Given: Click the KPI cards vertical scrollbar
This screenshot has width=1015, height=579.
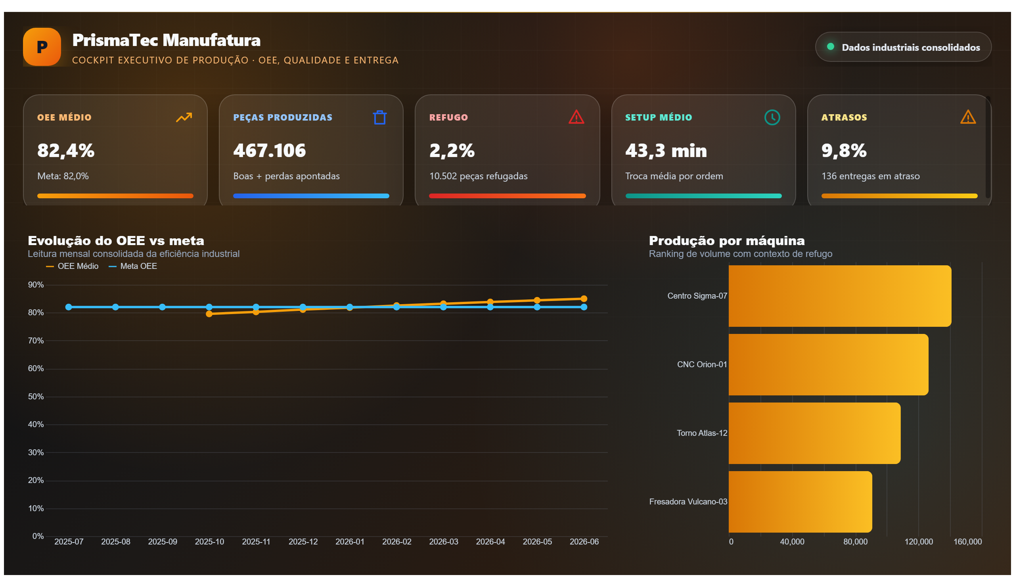Looking at the screenshot, I should 988,147.
